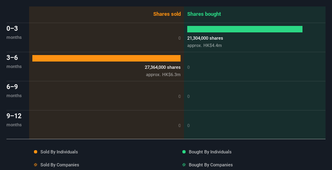Select the Sold By Companies legend label

click(x=60, y=165)
